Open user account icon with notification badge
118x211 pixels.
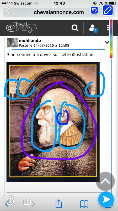93,28
